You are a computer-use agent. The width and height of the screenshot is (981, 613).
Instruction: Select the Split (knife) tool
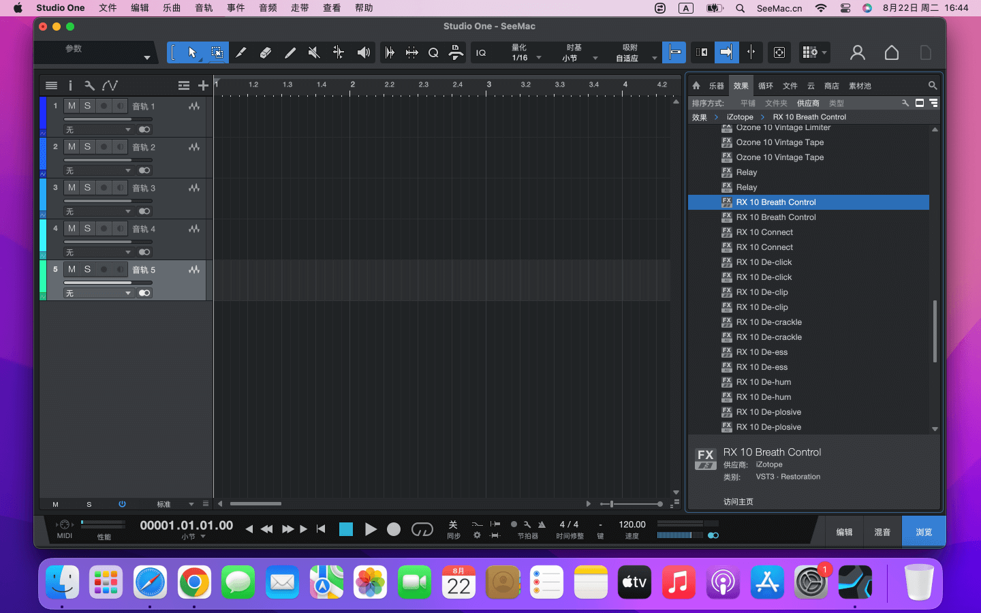240,52
